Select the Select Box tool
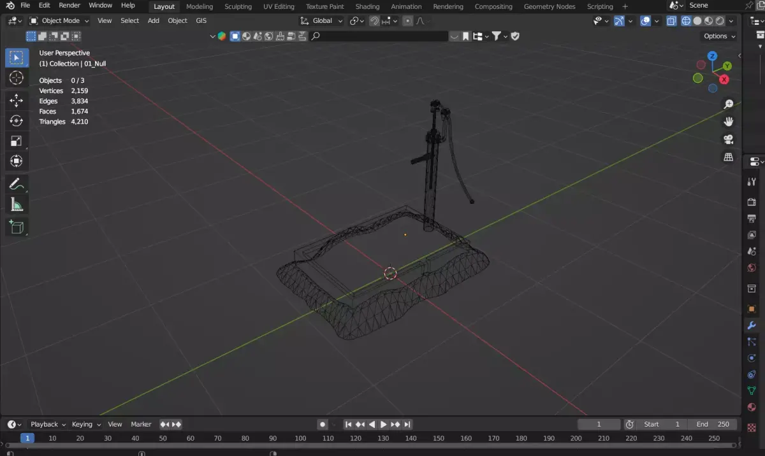765x456 pixels. pyautogui.click(x=17, y=57)
